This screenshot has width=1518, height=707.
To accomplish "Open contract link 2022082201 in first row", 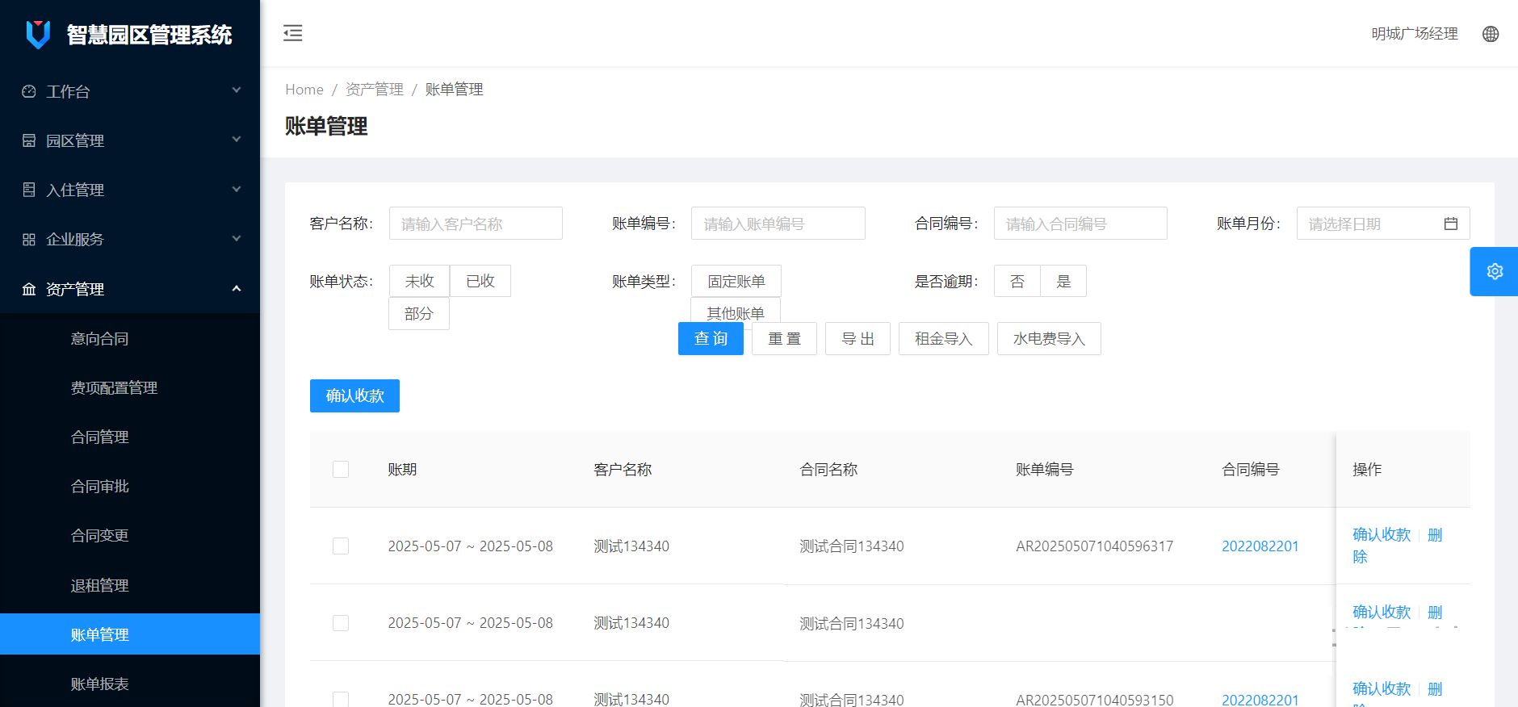I will click(1260, 546).
